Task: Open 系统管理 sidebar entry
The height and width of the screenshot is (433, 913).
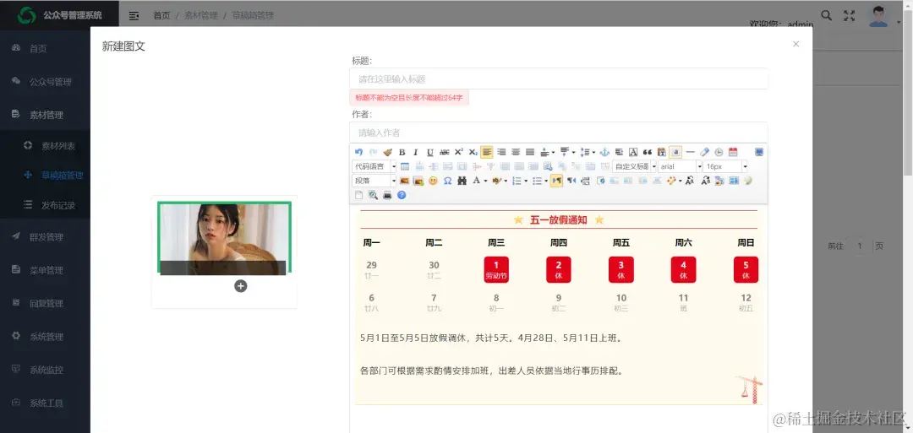Action: point(45,336)
